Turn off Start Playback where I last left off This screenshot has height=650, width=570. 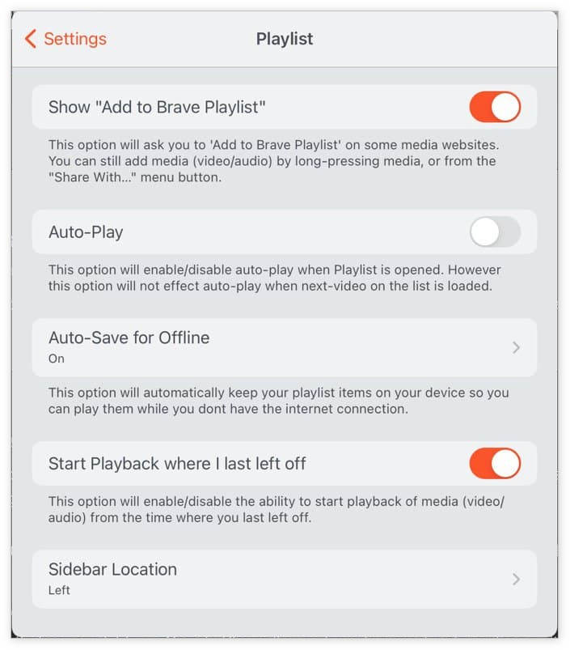(x=495, y=463)
